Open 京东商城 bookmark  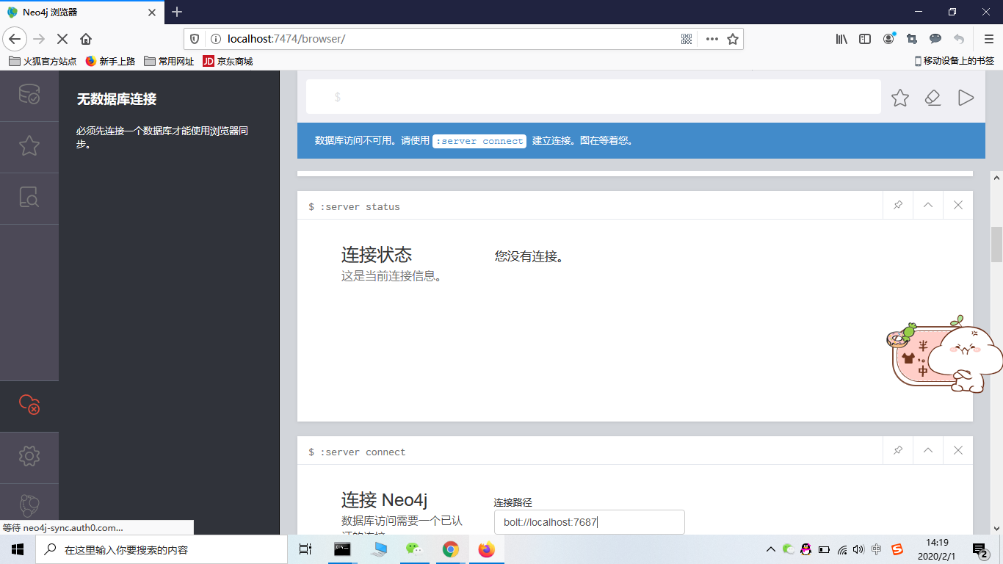(x=228, y=62)
